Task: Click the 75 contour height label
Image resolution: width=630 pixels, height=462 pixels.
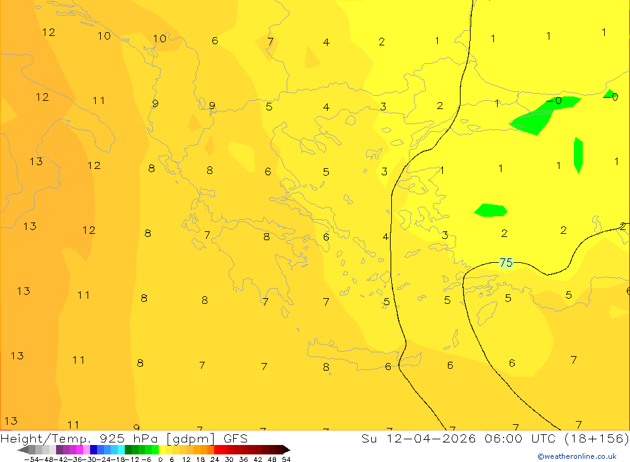Action: coord(506,263)
